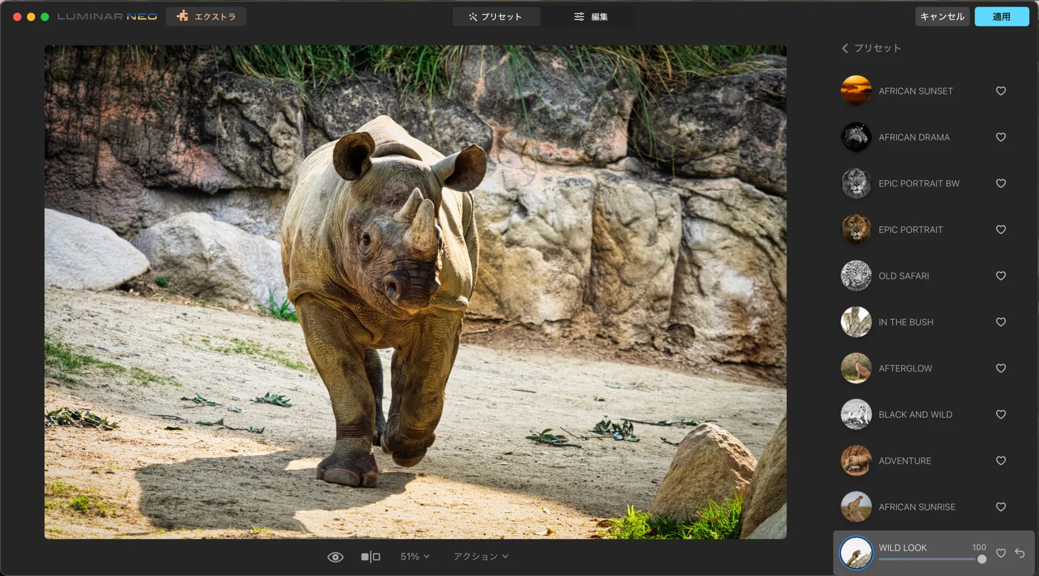
Task: Click the WILD LOOK amount slider handle
Action: (x=981, y=559)
